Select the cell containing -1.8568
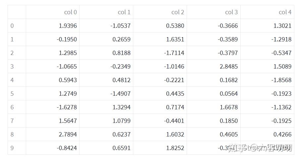 (281, 80)
